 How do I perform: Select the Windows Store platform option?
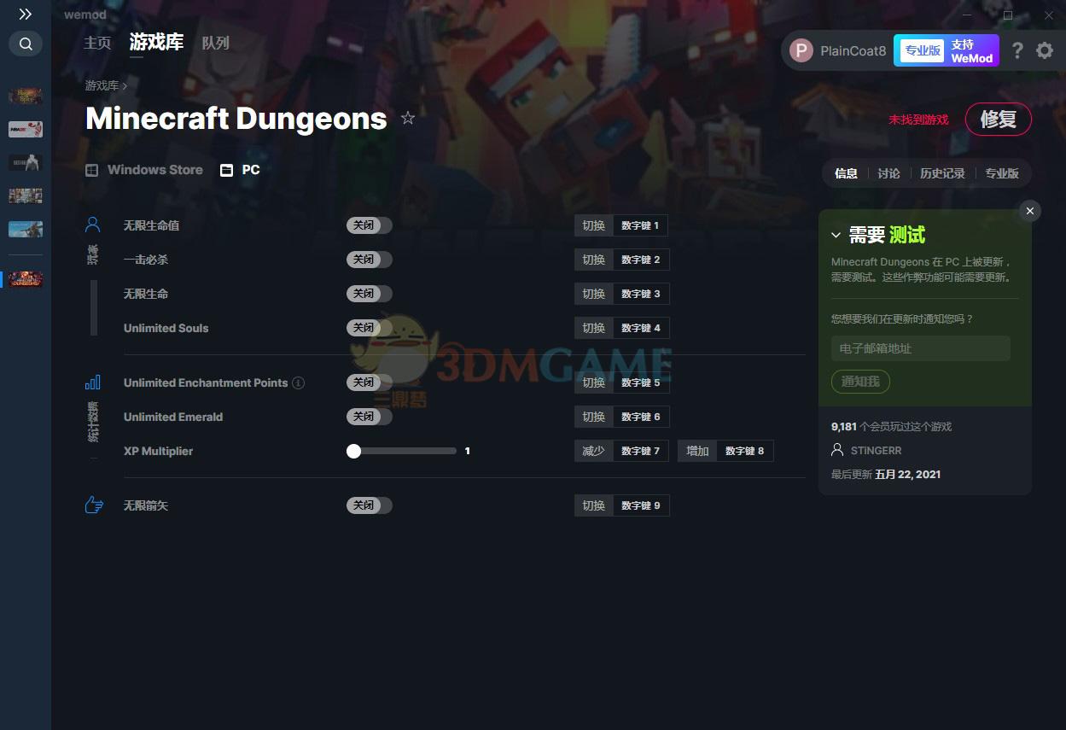point(144,170)
